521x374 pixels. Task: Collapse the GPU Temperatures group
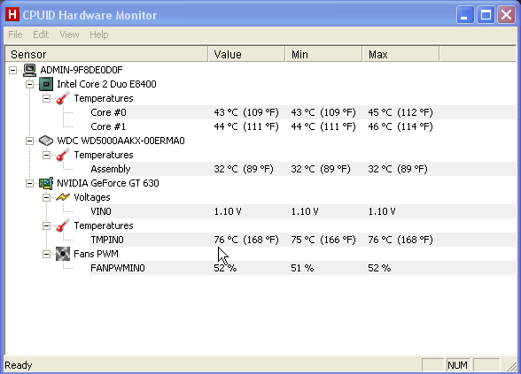pos(46,225)
